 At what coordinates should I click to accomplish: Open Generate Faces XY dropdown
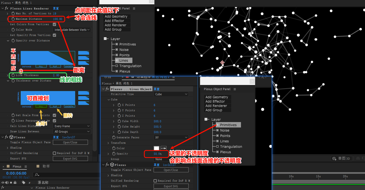(171, 137)
